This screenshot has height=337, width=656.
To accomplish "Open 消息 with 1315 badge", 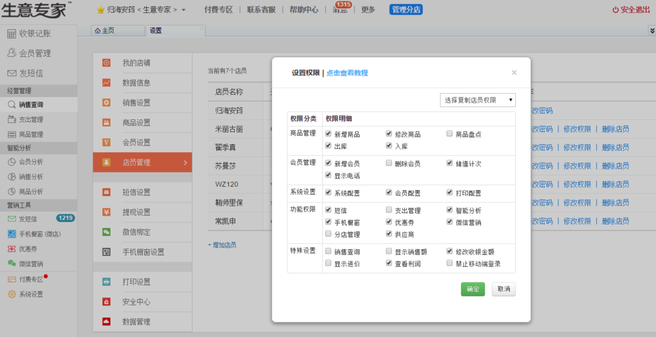I will (339, 9).
